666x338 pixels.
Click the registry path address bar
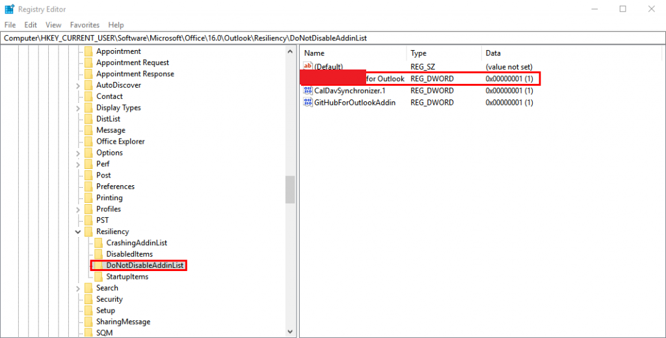coord(333,38)
